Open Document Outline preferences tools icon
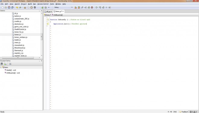The width and height of the screenshot is (199, 113). [10, 64]
